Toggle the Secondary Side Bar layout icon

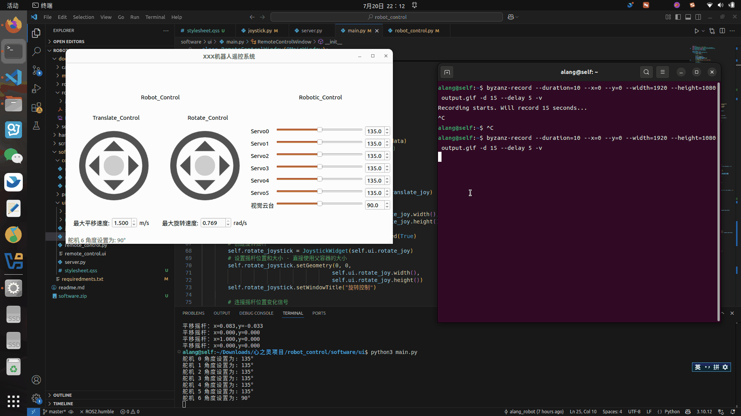point(698,17)
